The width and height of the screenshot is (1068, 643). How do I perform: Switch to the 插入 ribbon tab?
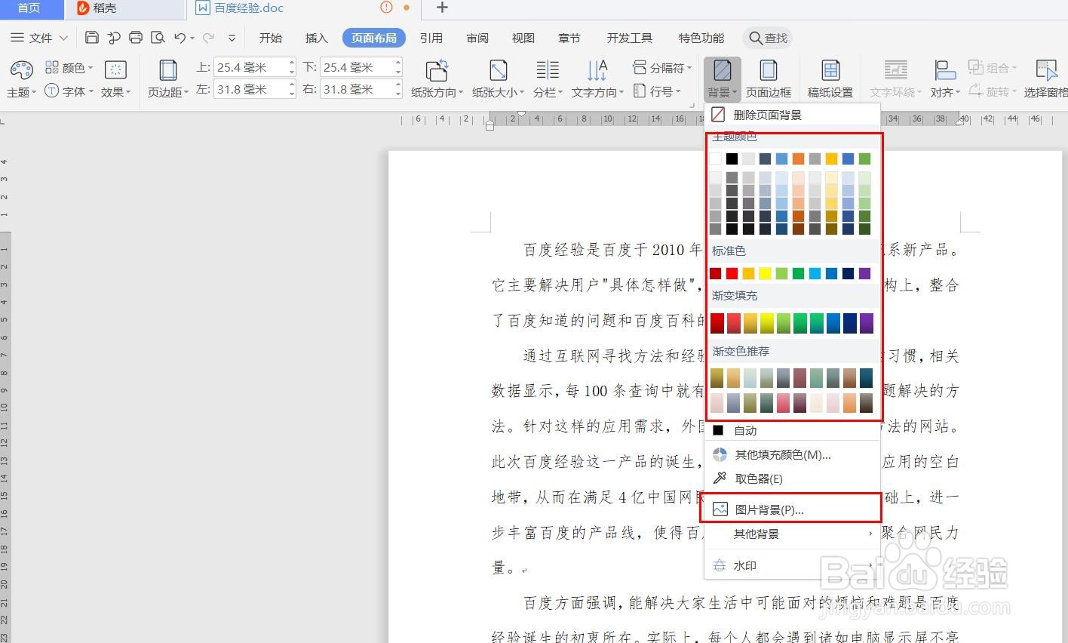(316, 37)
